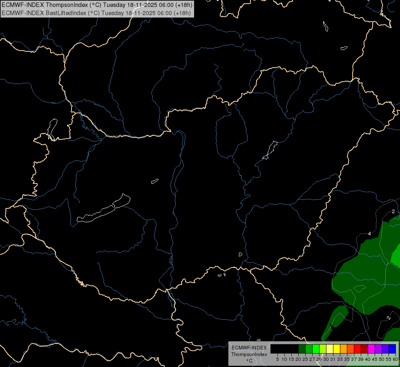Viewport: 400px width, 367px height.
Task: Select the orange 33–35 legend swatch
Action: (344, 349)
